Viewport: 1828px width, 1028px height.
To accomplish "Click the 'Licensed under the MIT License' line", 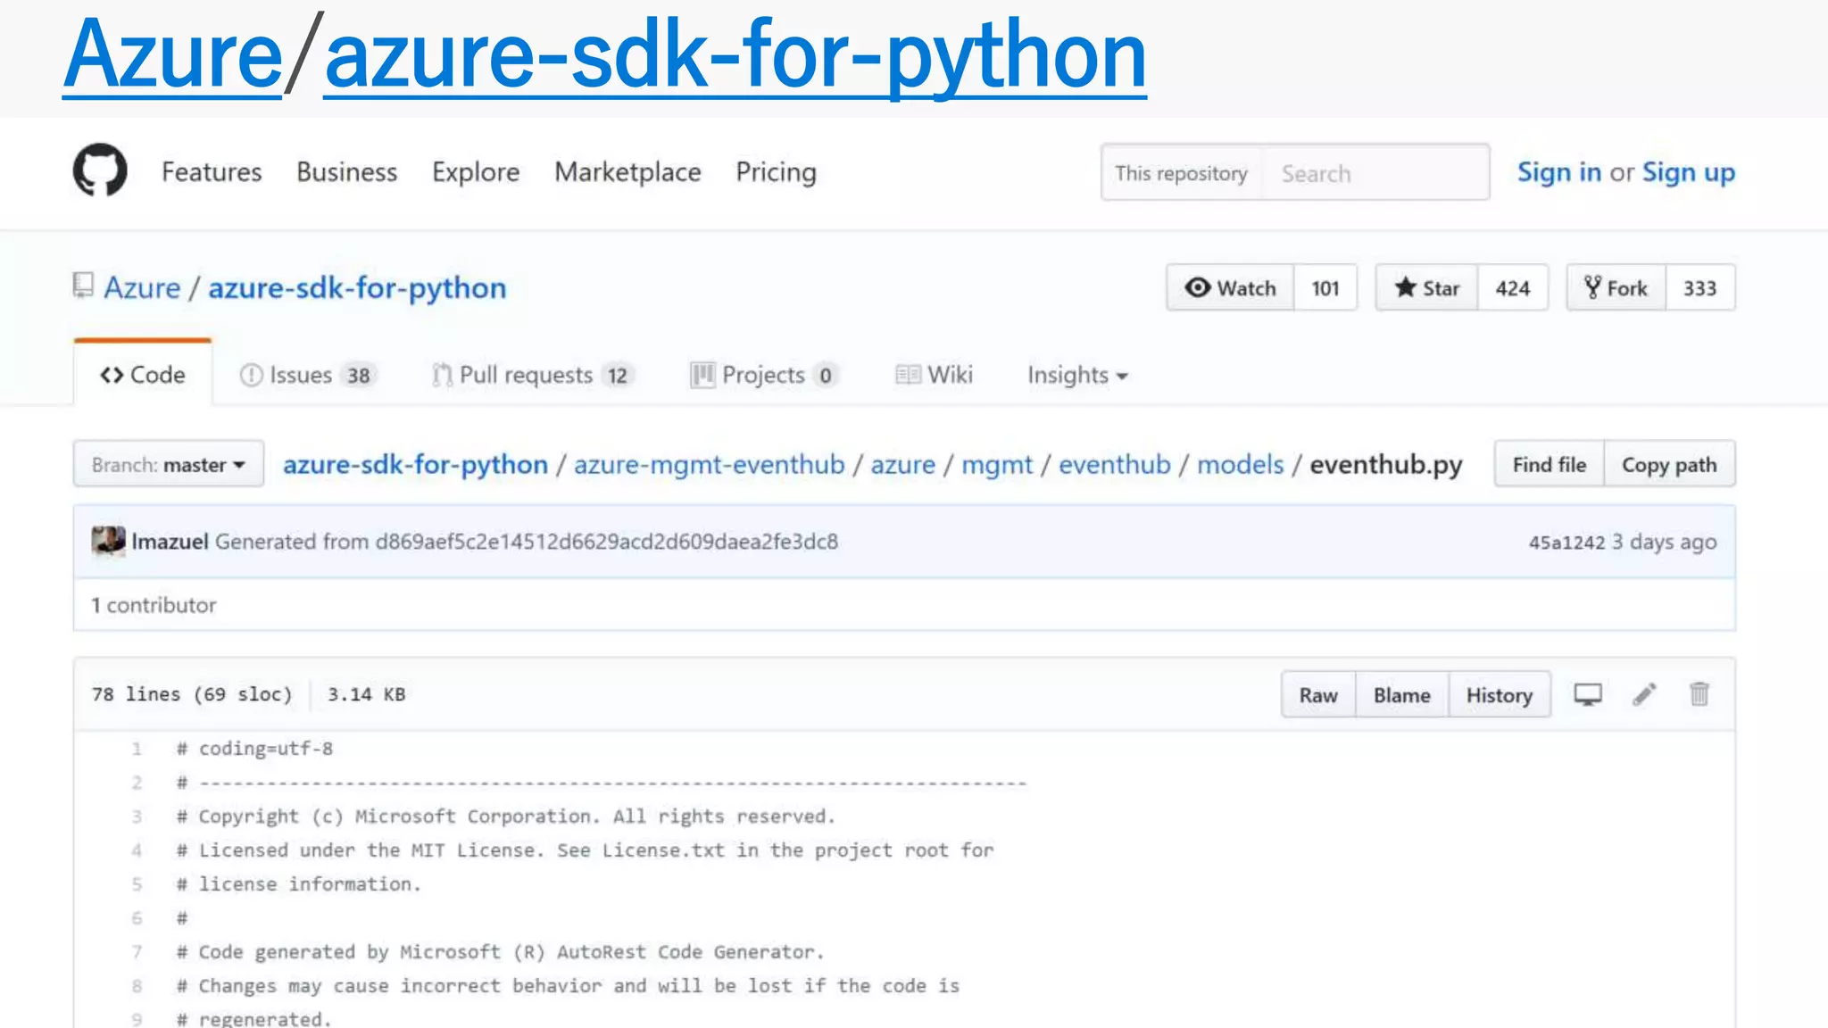I will (586, 850).
